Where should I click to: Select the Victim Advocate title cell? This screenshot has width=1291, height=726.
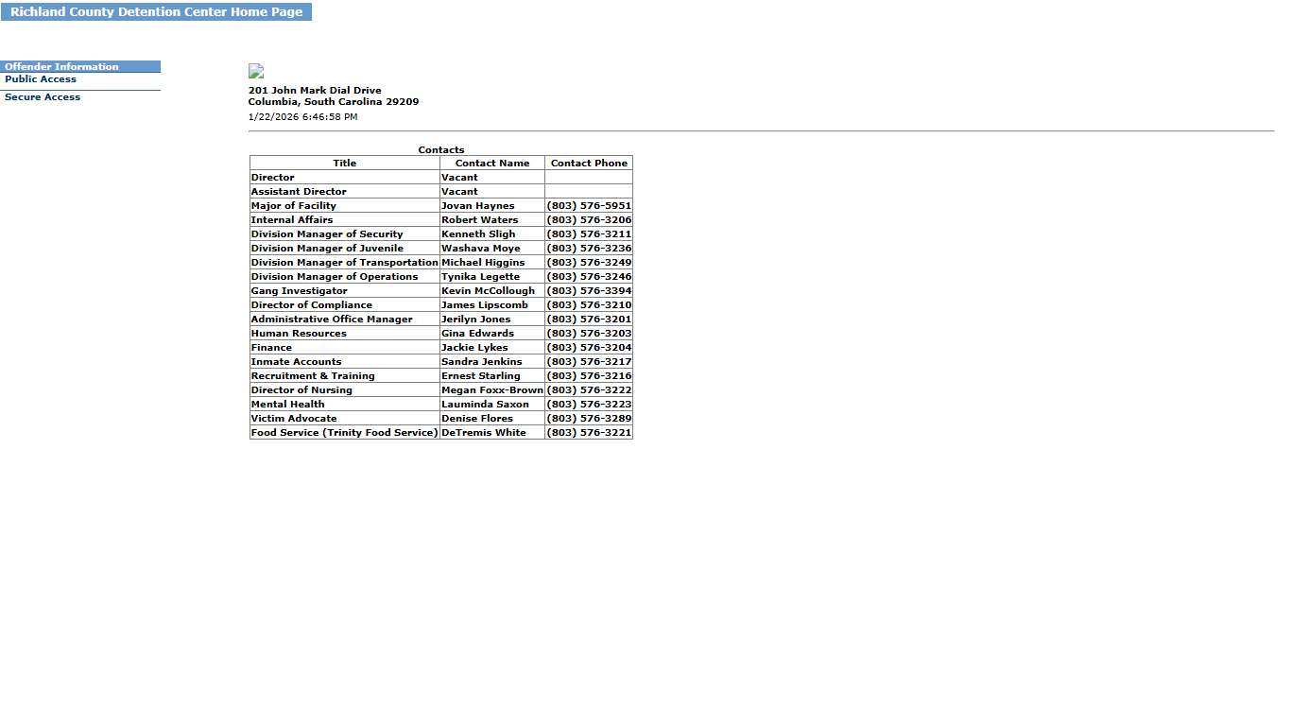(294, 419)
